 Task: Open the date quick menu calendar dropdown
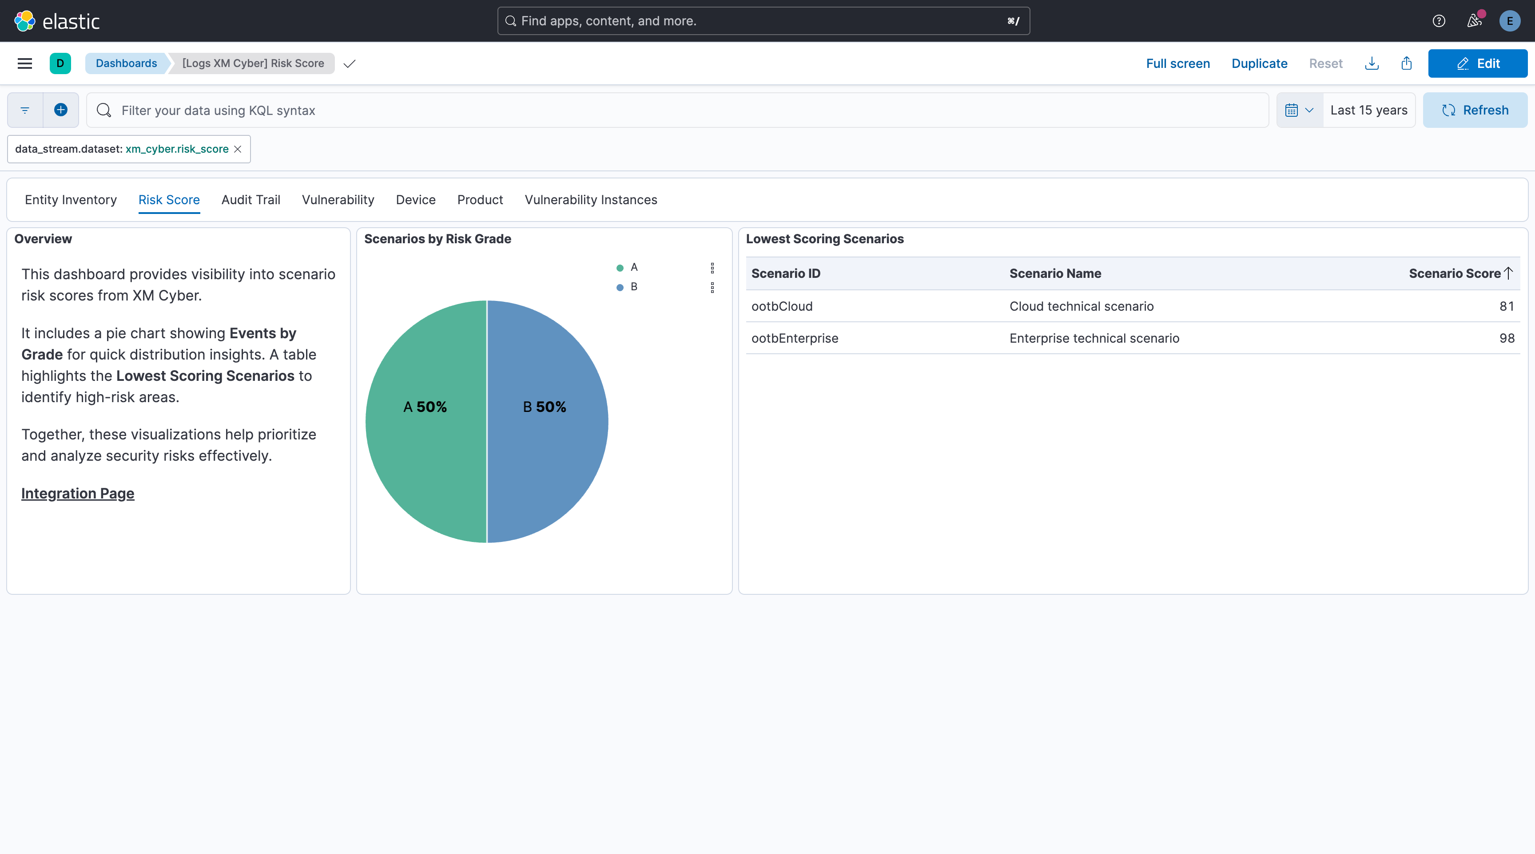(x=1300, y=110)
